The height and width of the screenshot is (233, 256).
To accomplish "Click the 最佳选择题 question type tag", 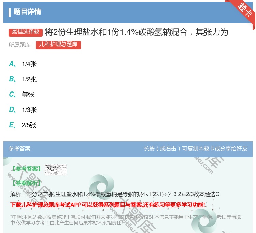I will click(x=26, y=32).
